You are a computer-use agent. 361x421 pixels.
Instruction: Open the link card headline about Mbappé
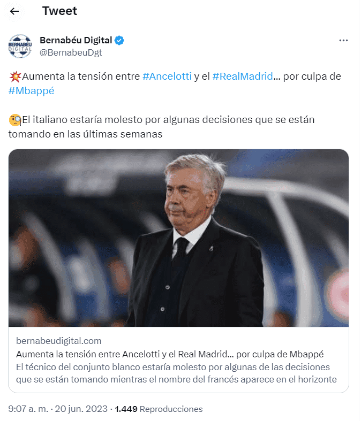[x=170, y=355]
